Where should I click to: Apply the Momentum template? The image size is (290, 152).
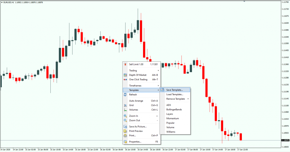tap(172, 119)
